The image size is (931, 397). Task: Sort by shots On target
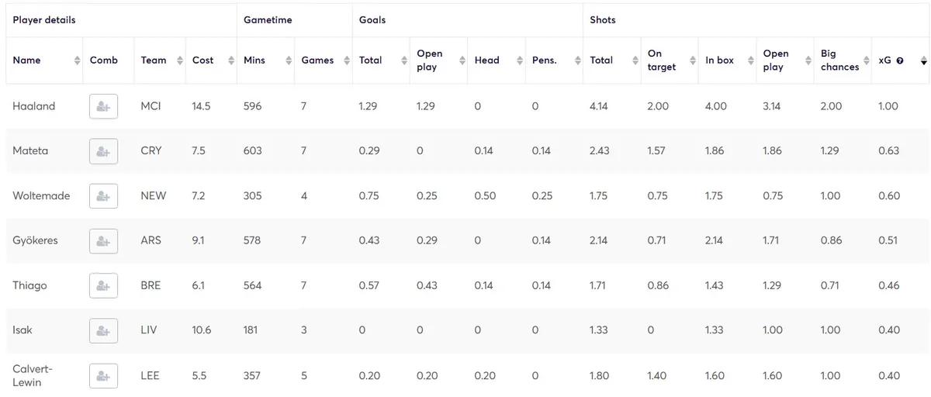pyautogui.click(x=662, y=60)
